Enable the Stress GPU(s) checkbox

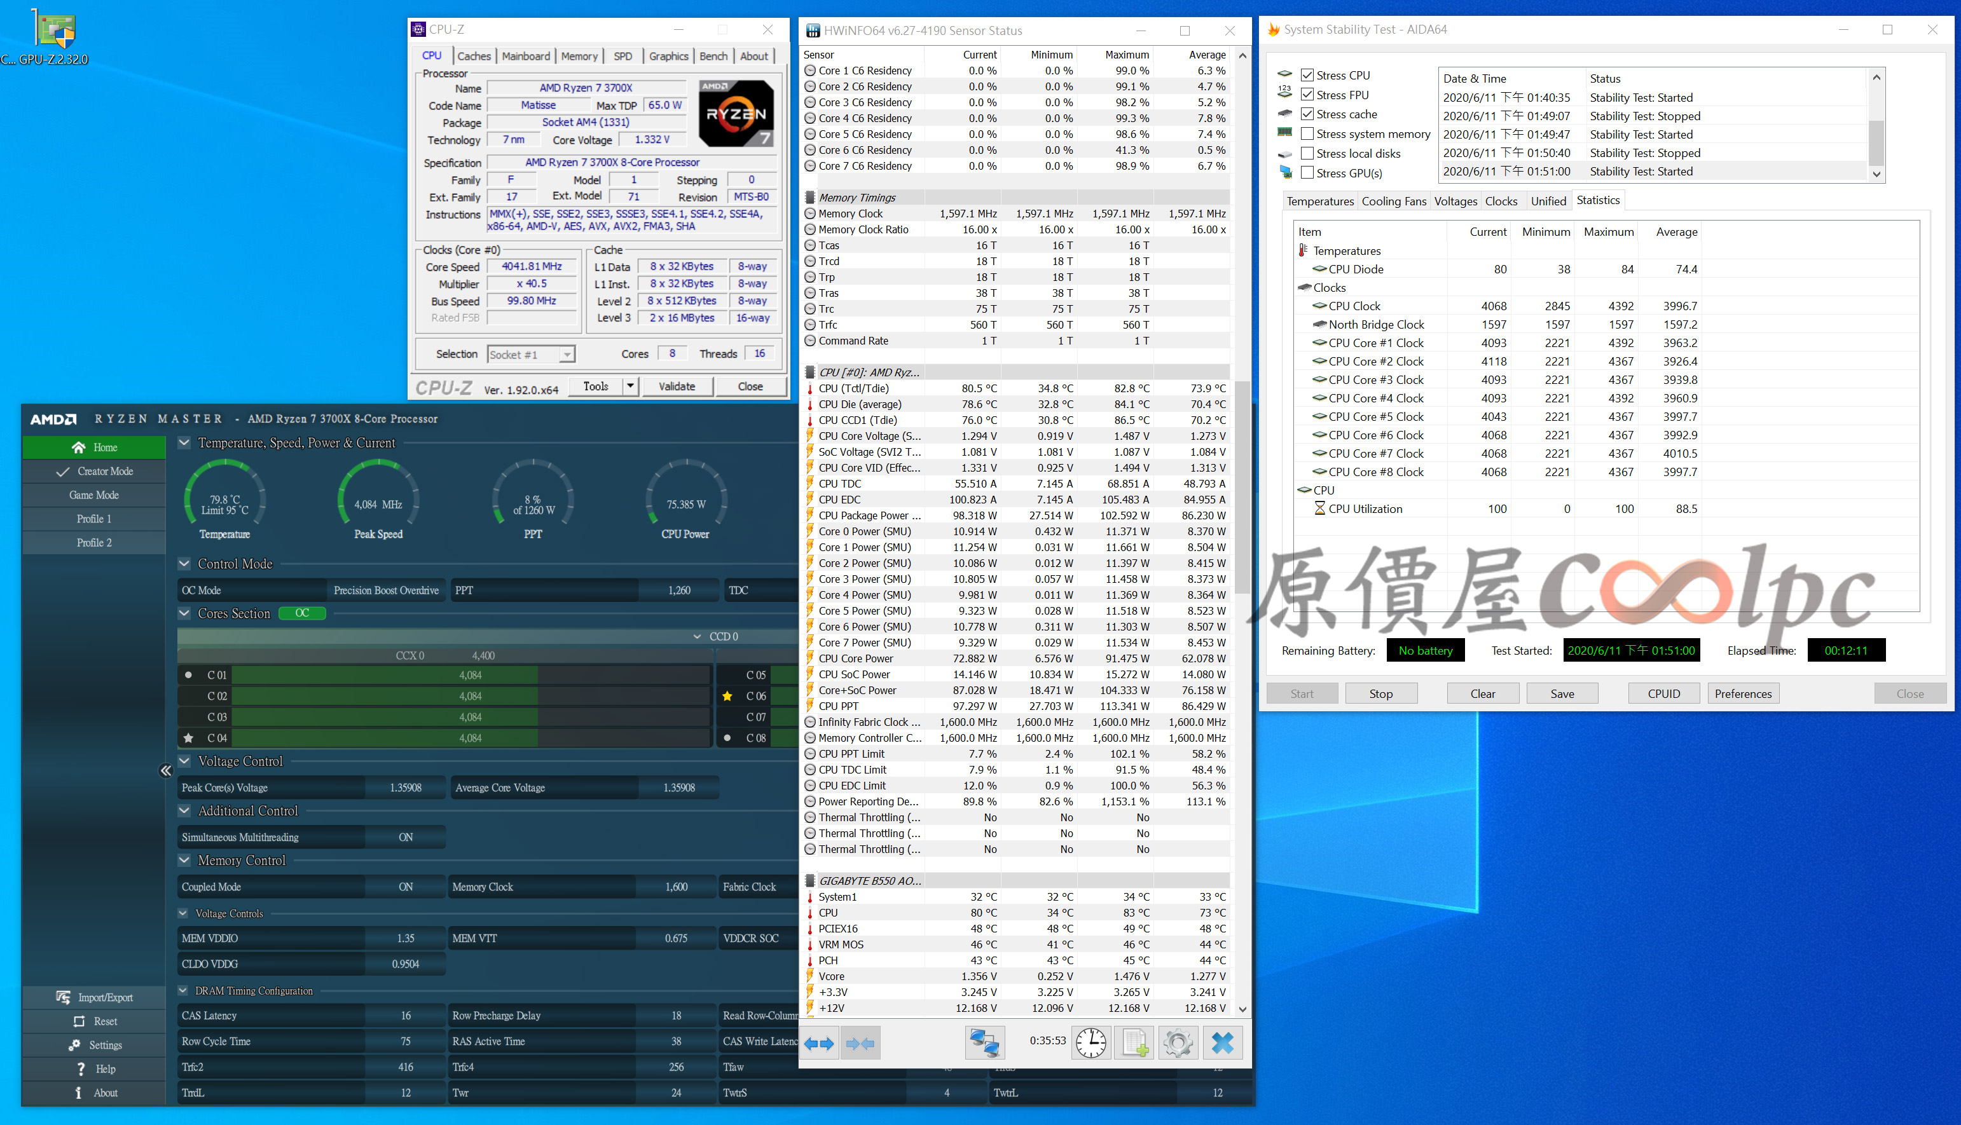point(1307,172)
